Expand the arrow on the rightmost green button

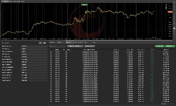coord(174,46)
